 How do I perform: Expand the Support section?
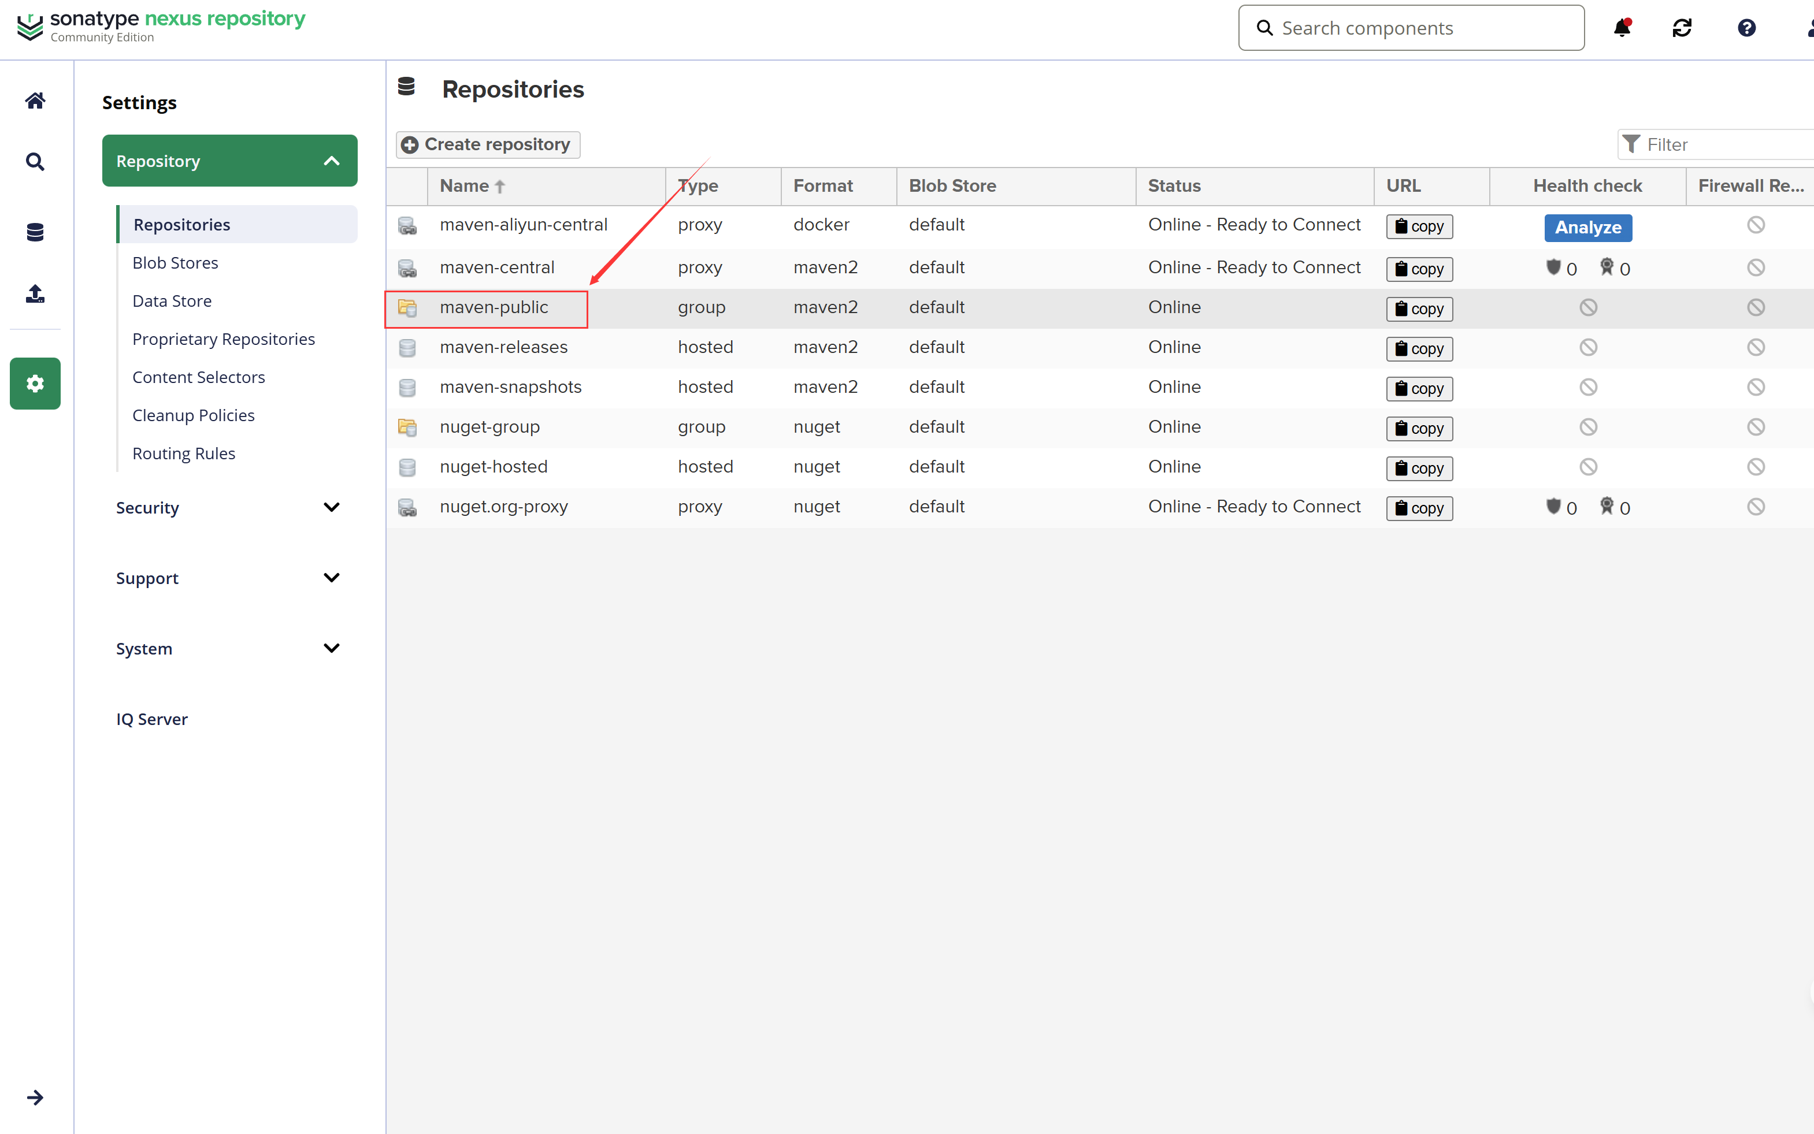(331, 578)
